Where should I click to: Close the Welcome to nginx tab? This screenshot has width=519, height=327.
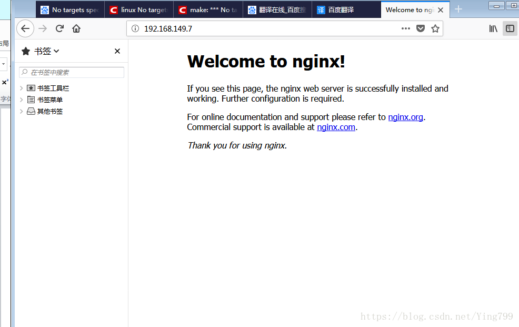point(441,10)
